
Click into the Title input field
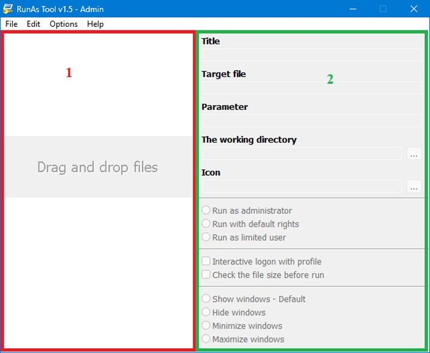312,55
